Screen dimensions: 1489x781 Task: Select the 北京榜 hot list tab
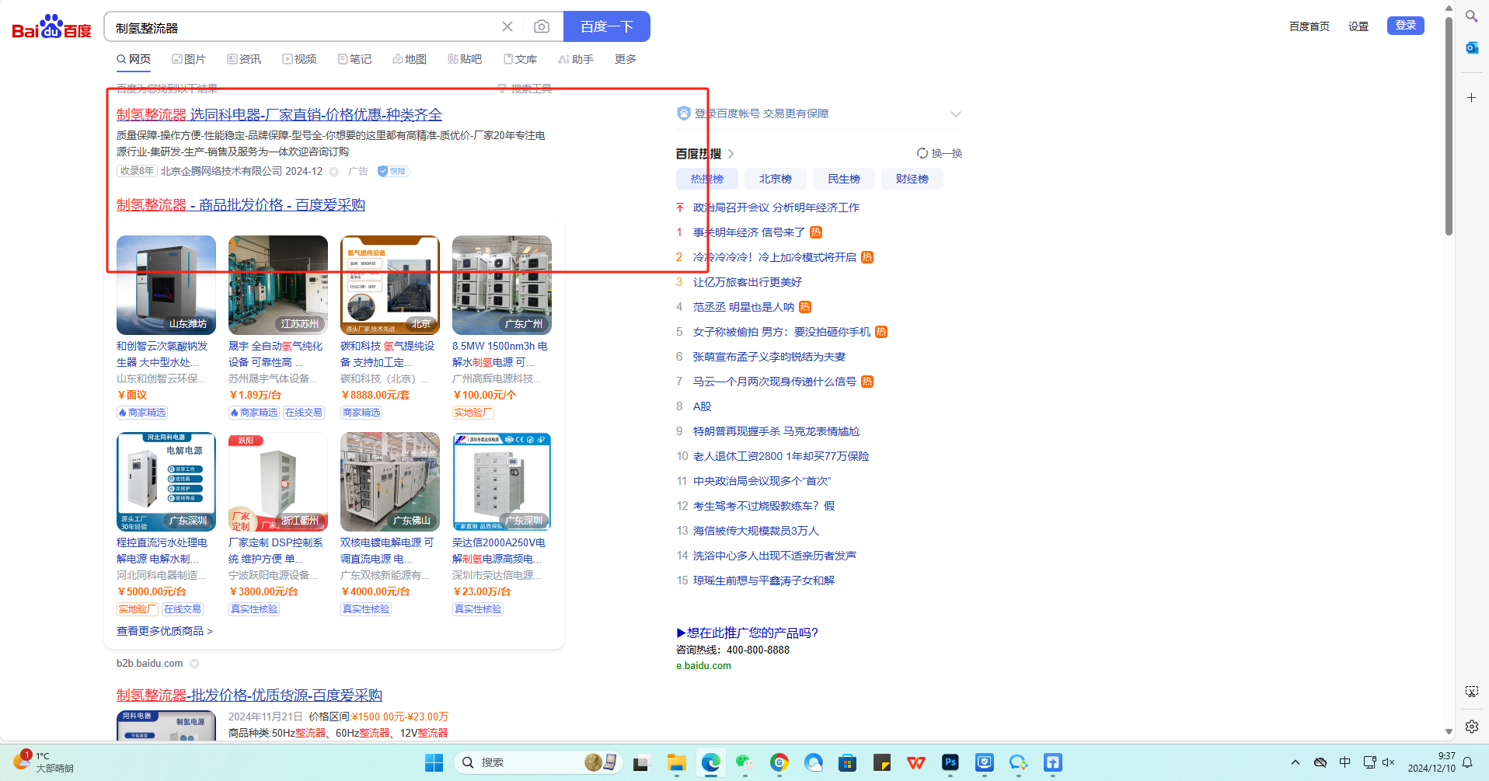(776, 179)
